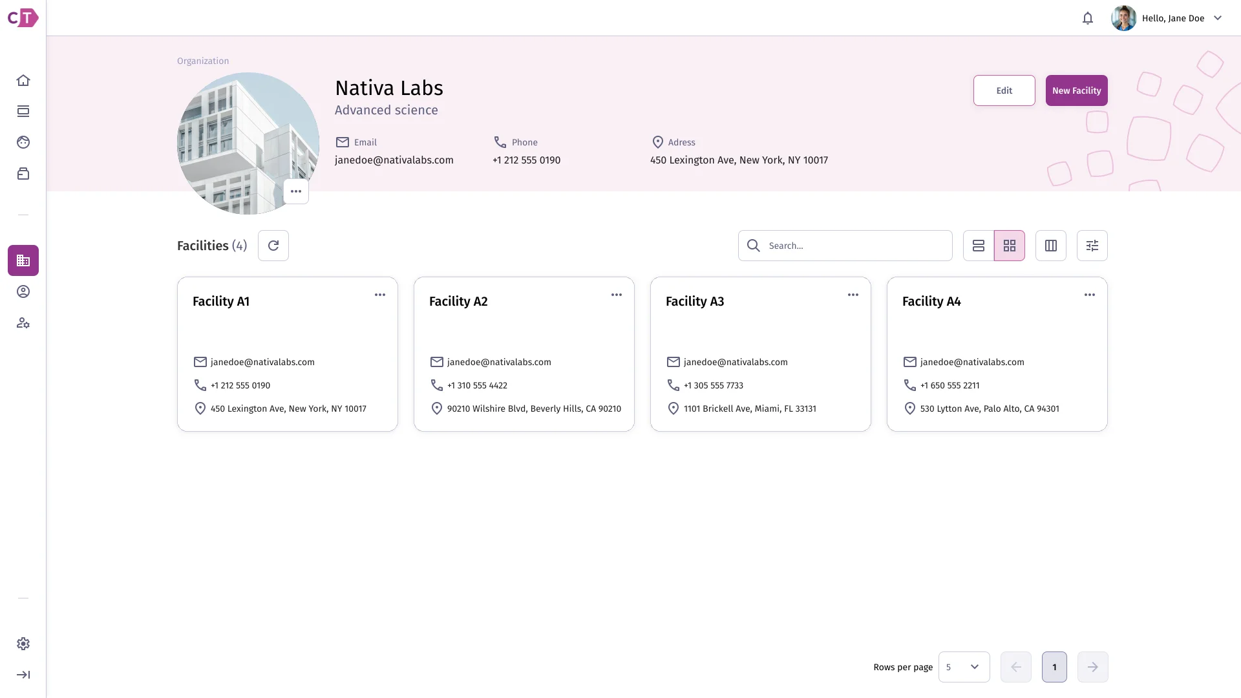Switch to grid card view
1241x698 pixels.
[x=1010, y=246]
